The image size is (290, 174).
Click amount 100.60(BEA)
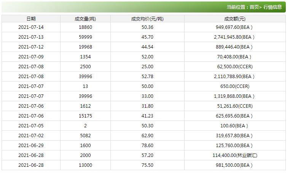click(x=234, y=126)
